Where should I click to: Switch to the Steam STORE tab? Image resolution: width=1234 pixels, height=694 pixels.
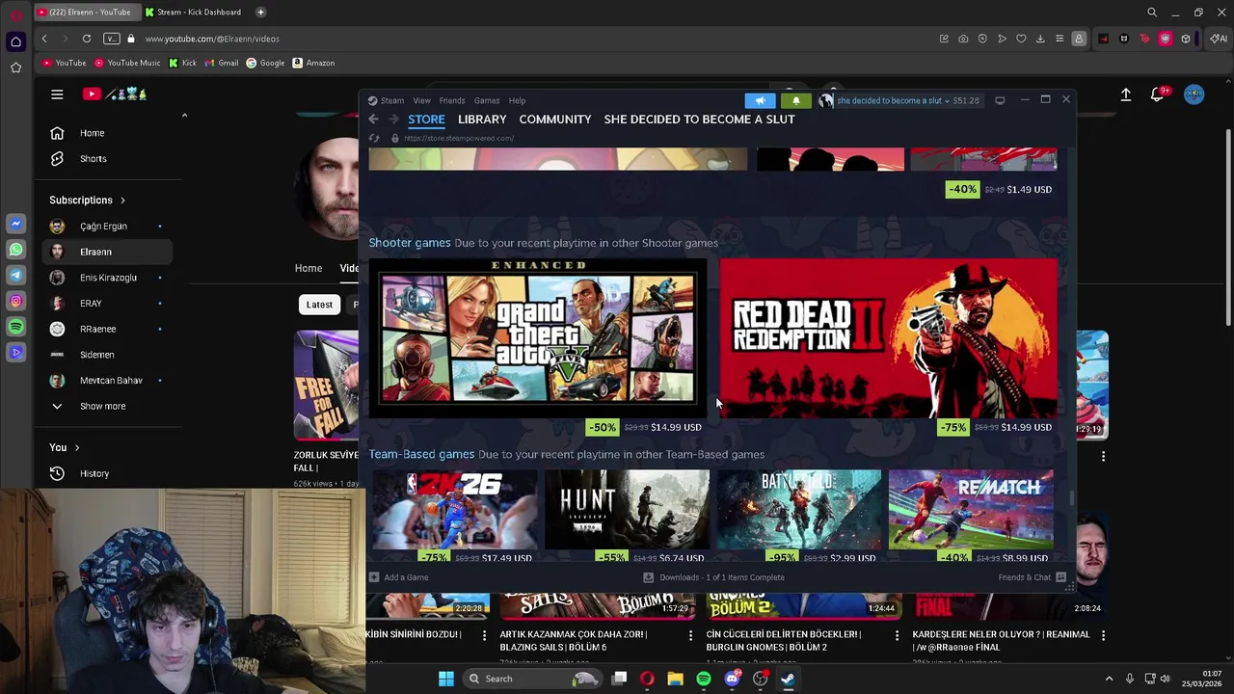coord(426,120)
